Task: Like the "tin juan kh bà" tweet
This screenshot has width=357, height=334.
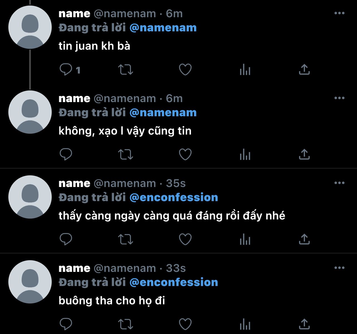Action: [x=185, y=69]
